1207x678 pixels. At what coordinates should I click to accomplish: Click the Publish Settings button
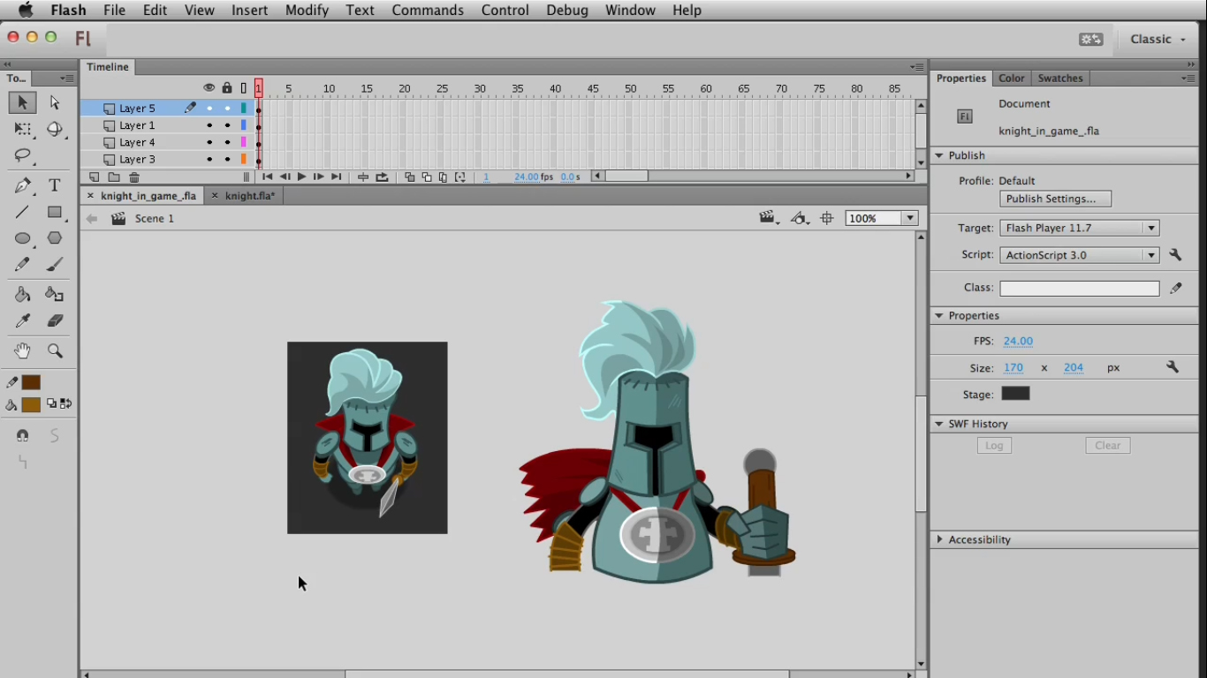[1055, 198]
